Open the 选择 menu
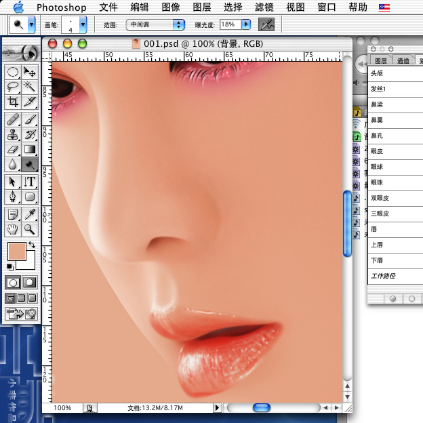The width and height of the screenshot is (423, 423). tap(233, 7)
